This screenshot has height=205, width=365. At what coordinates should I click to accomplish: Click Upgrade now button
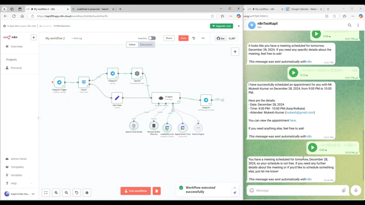(222, 26)
